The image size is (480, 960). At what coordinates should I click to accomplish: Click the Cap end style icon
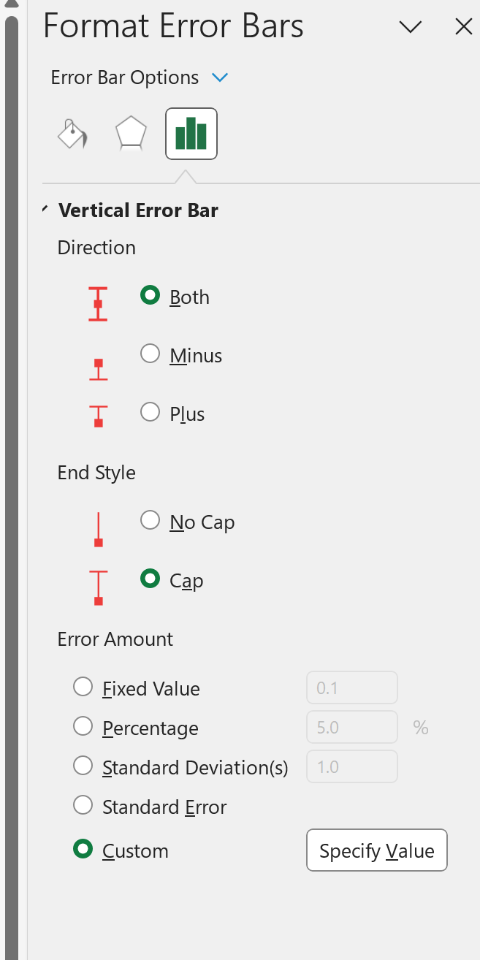98,586
